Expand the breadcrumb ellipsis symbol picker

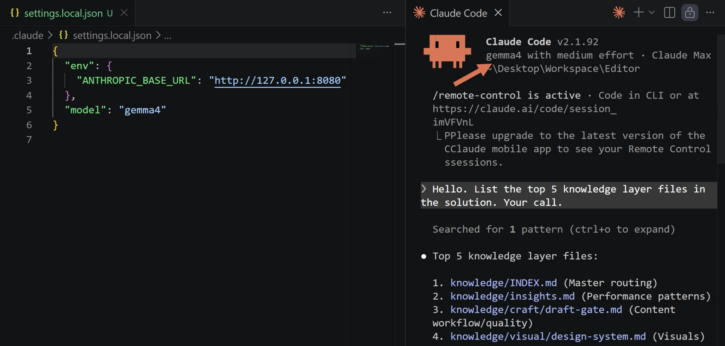click(167, 36)
